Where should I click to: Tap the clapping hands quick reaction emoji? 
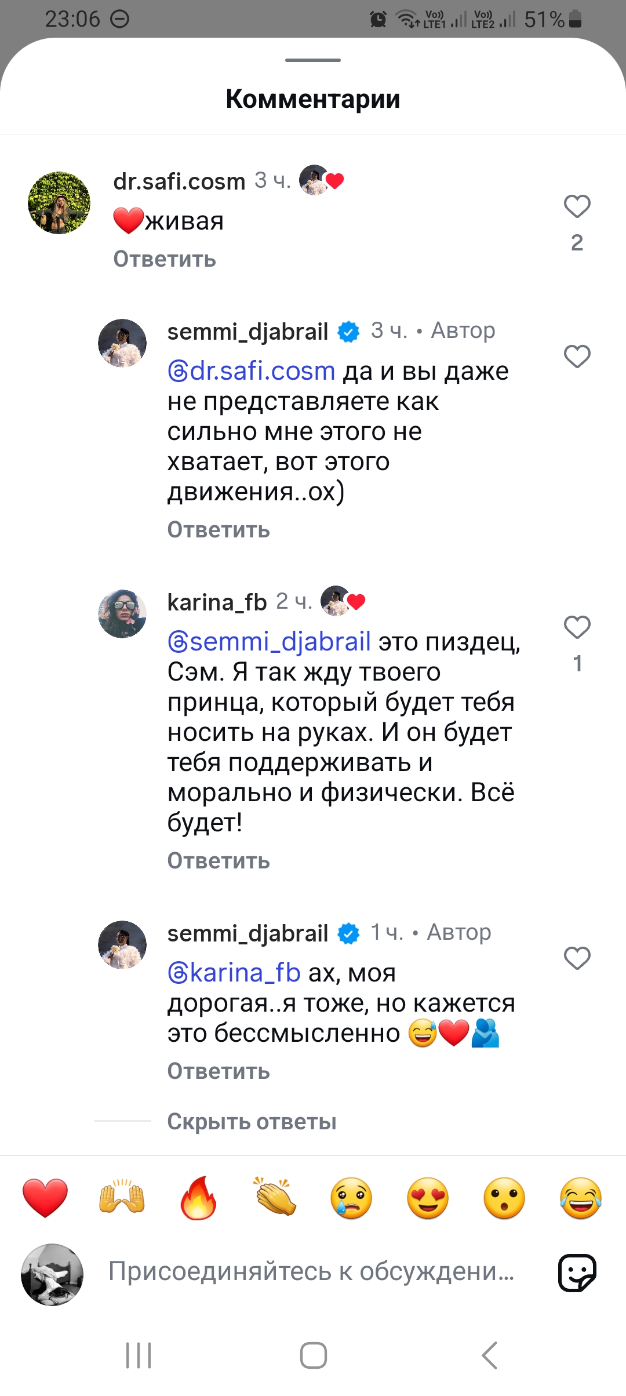tap(275, 1198)
